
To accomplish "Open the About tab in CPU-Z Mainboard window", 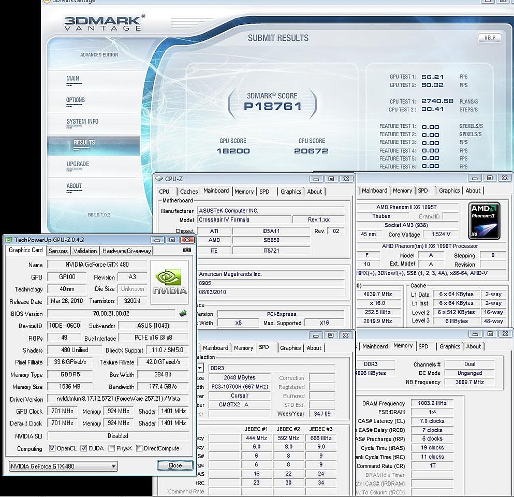I will [x=314, y=192].
